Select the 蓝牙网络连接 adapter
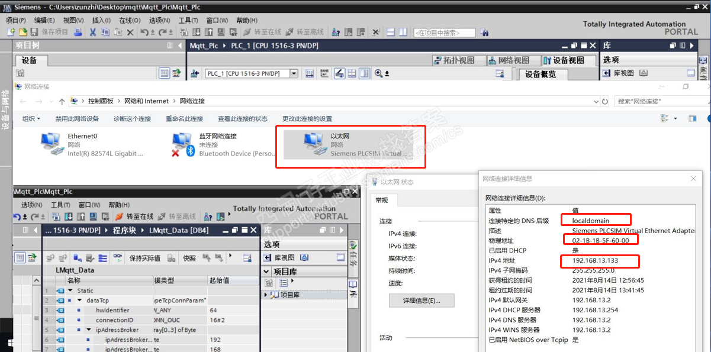The image size is (711, 352). pos(223,145)
